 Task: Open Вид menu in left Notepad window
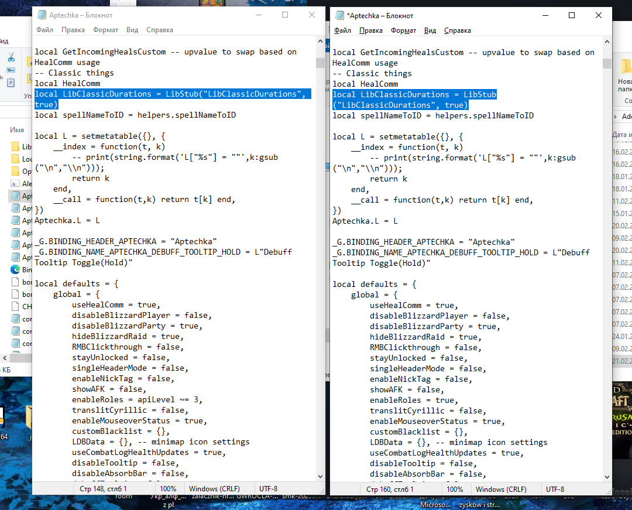tap(132, 30)
